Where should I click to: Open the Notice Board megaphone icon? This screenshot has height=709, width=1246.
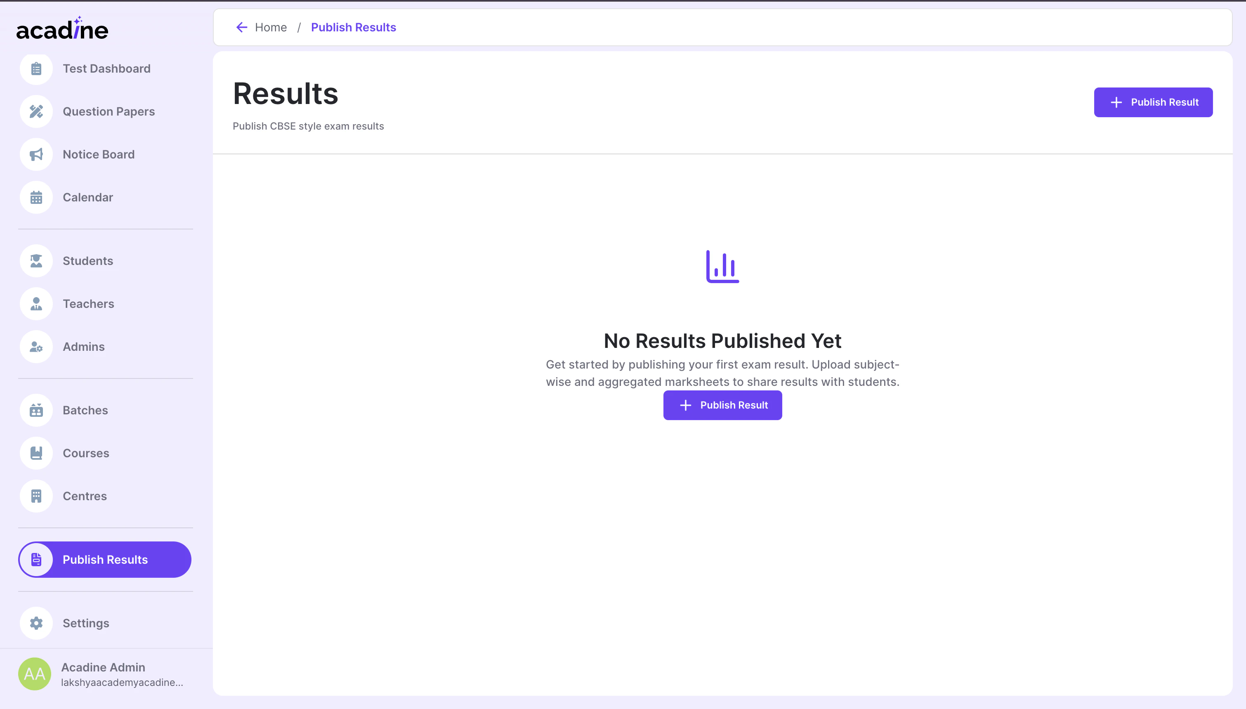[x=36, y=154]
